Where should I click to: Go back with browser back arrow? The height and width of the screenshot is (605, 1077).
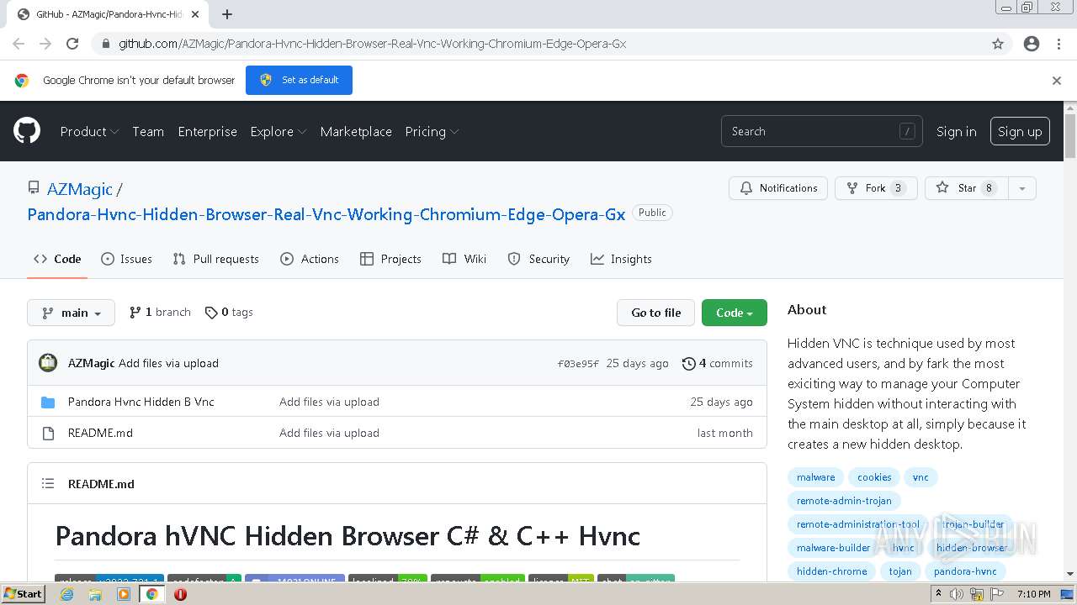(19, 44)
